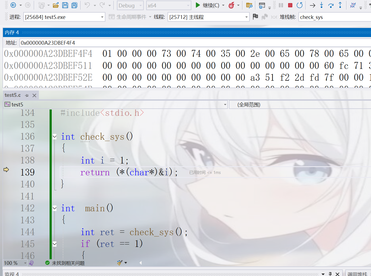Pause debugging with Break All icon
This screenshot has width=371, height=276.
[281, 5]
